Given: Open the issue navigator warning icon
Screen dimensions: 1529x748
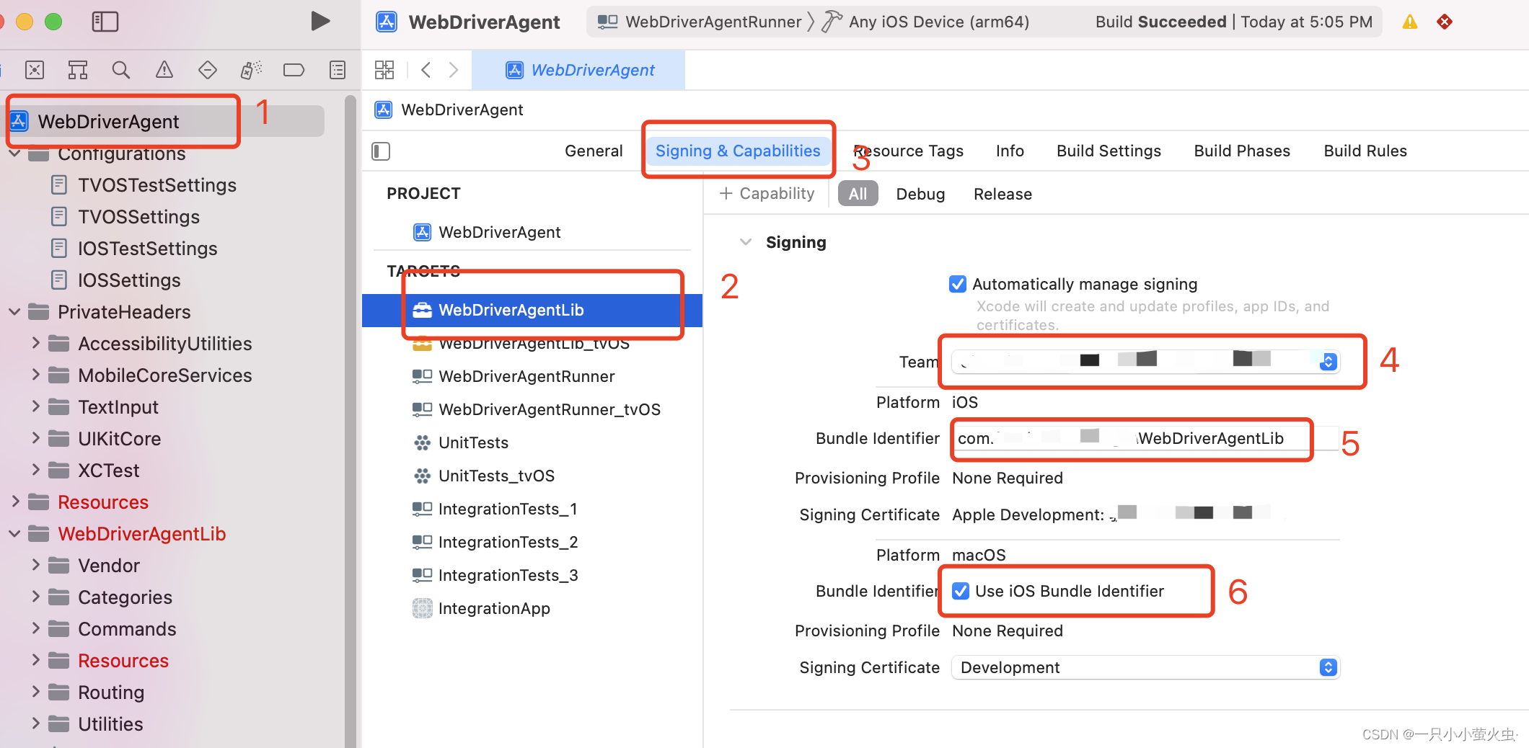Looking at the screenshot, I should point(164,70).
